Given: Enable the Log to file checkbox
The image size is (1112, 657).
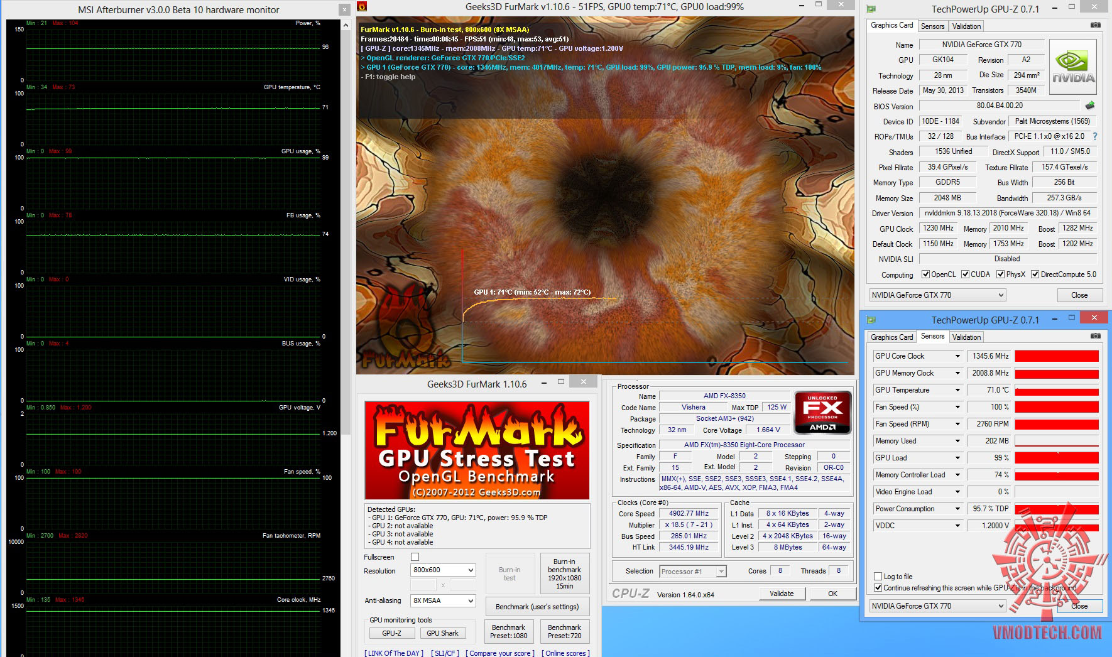Looking at the screenshot, I should [x=878, y=577].
